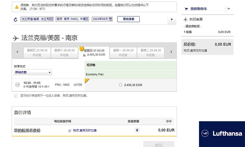Screen dimensions: 245x147
Task: Click the shopping cart icon
Action: (186, 9)
